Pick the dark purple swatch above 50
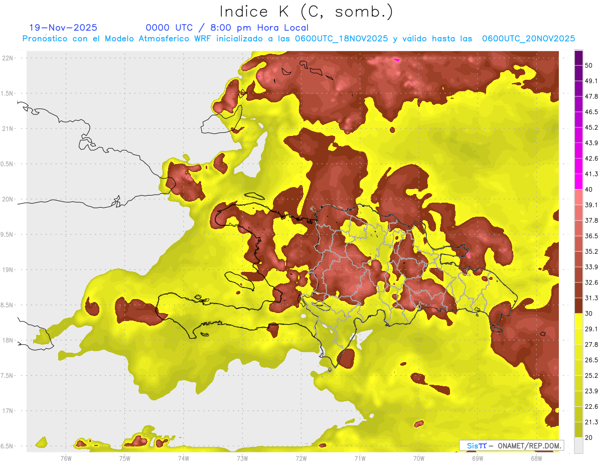This screenshot has width=602, height=465. click(x=578, y=58)
